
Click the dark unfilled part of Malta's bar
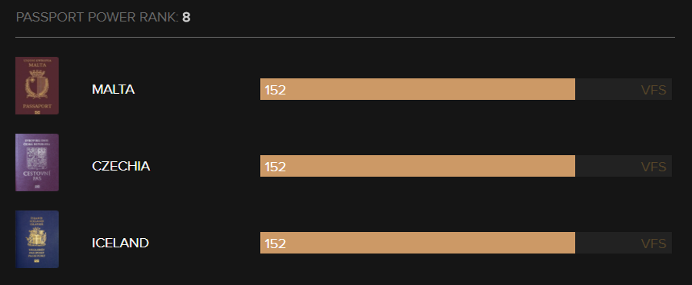[x=624, y=89]
